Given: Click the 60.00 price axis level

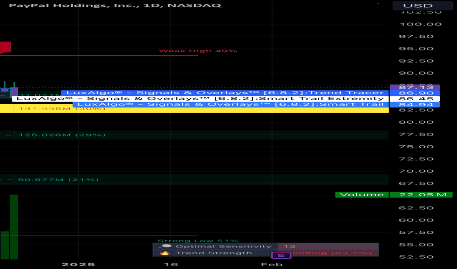Looking at the screenshot, I should coord(416,220).
